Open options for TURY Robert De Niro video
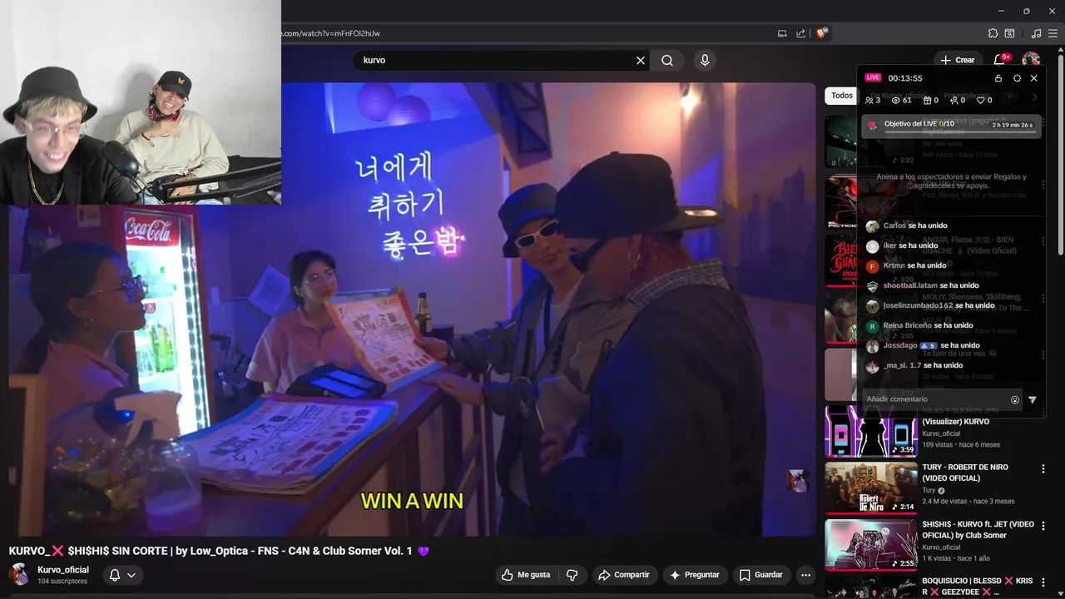1065x599 pixels. point(1043,469)
